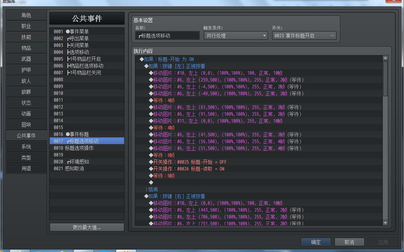The width and height of the screenshot is (404, 252).
Task: Select common event 0021 感知取消
Action: click(x=87, y=168)
